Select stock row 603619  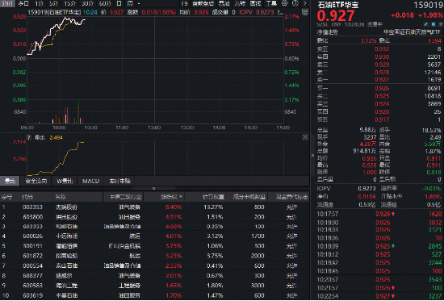(x=154, y=295)
